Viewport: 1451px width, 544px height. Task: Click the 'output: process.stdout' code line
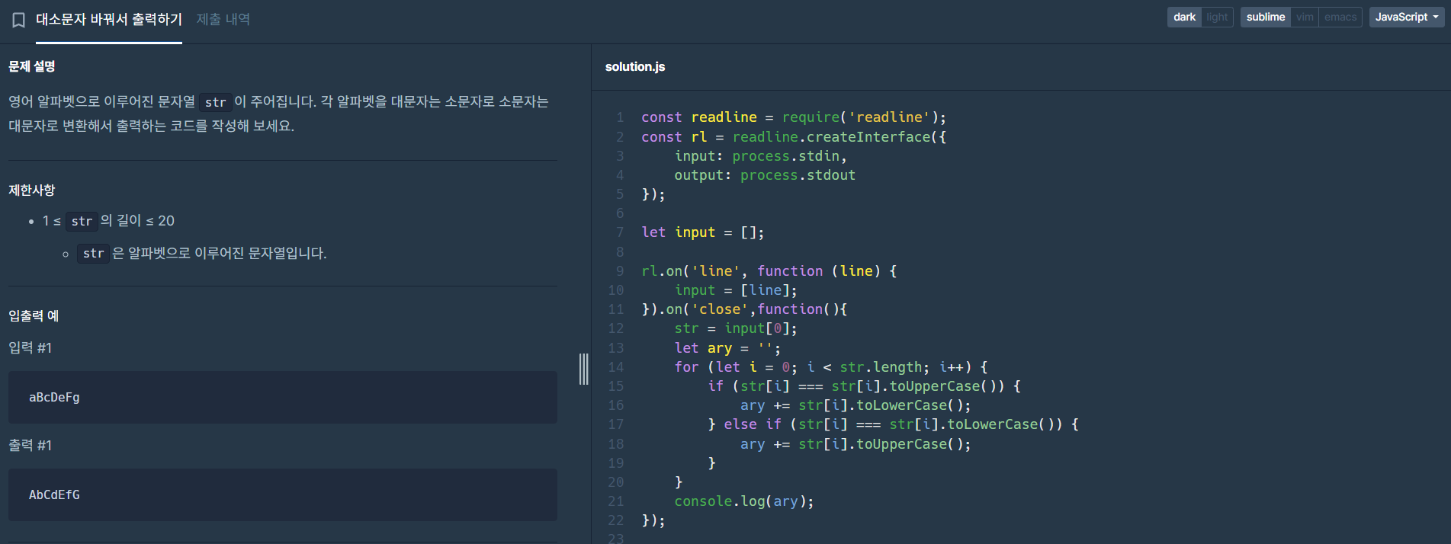765,175
